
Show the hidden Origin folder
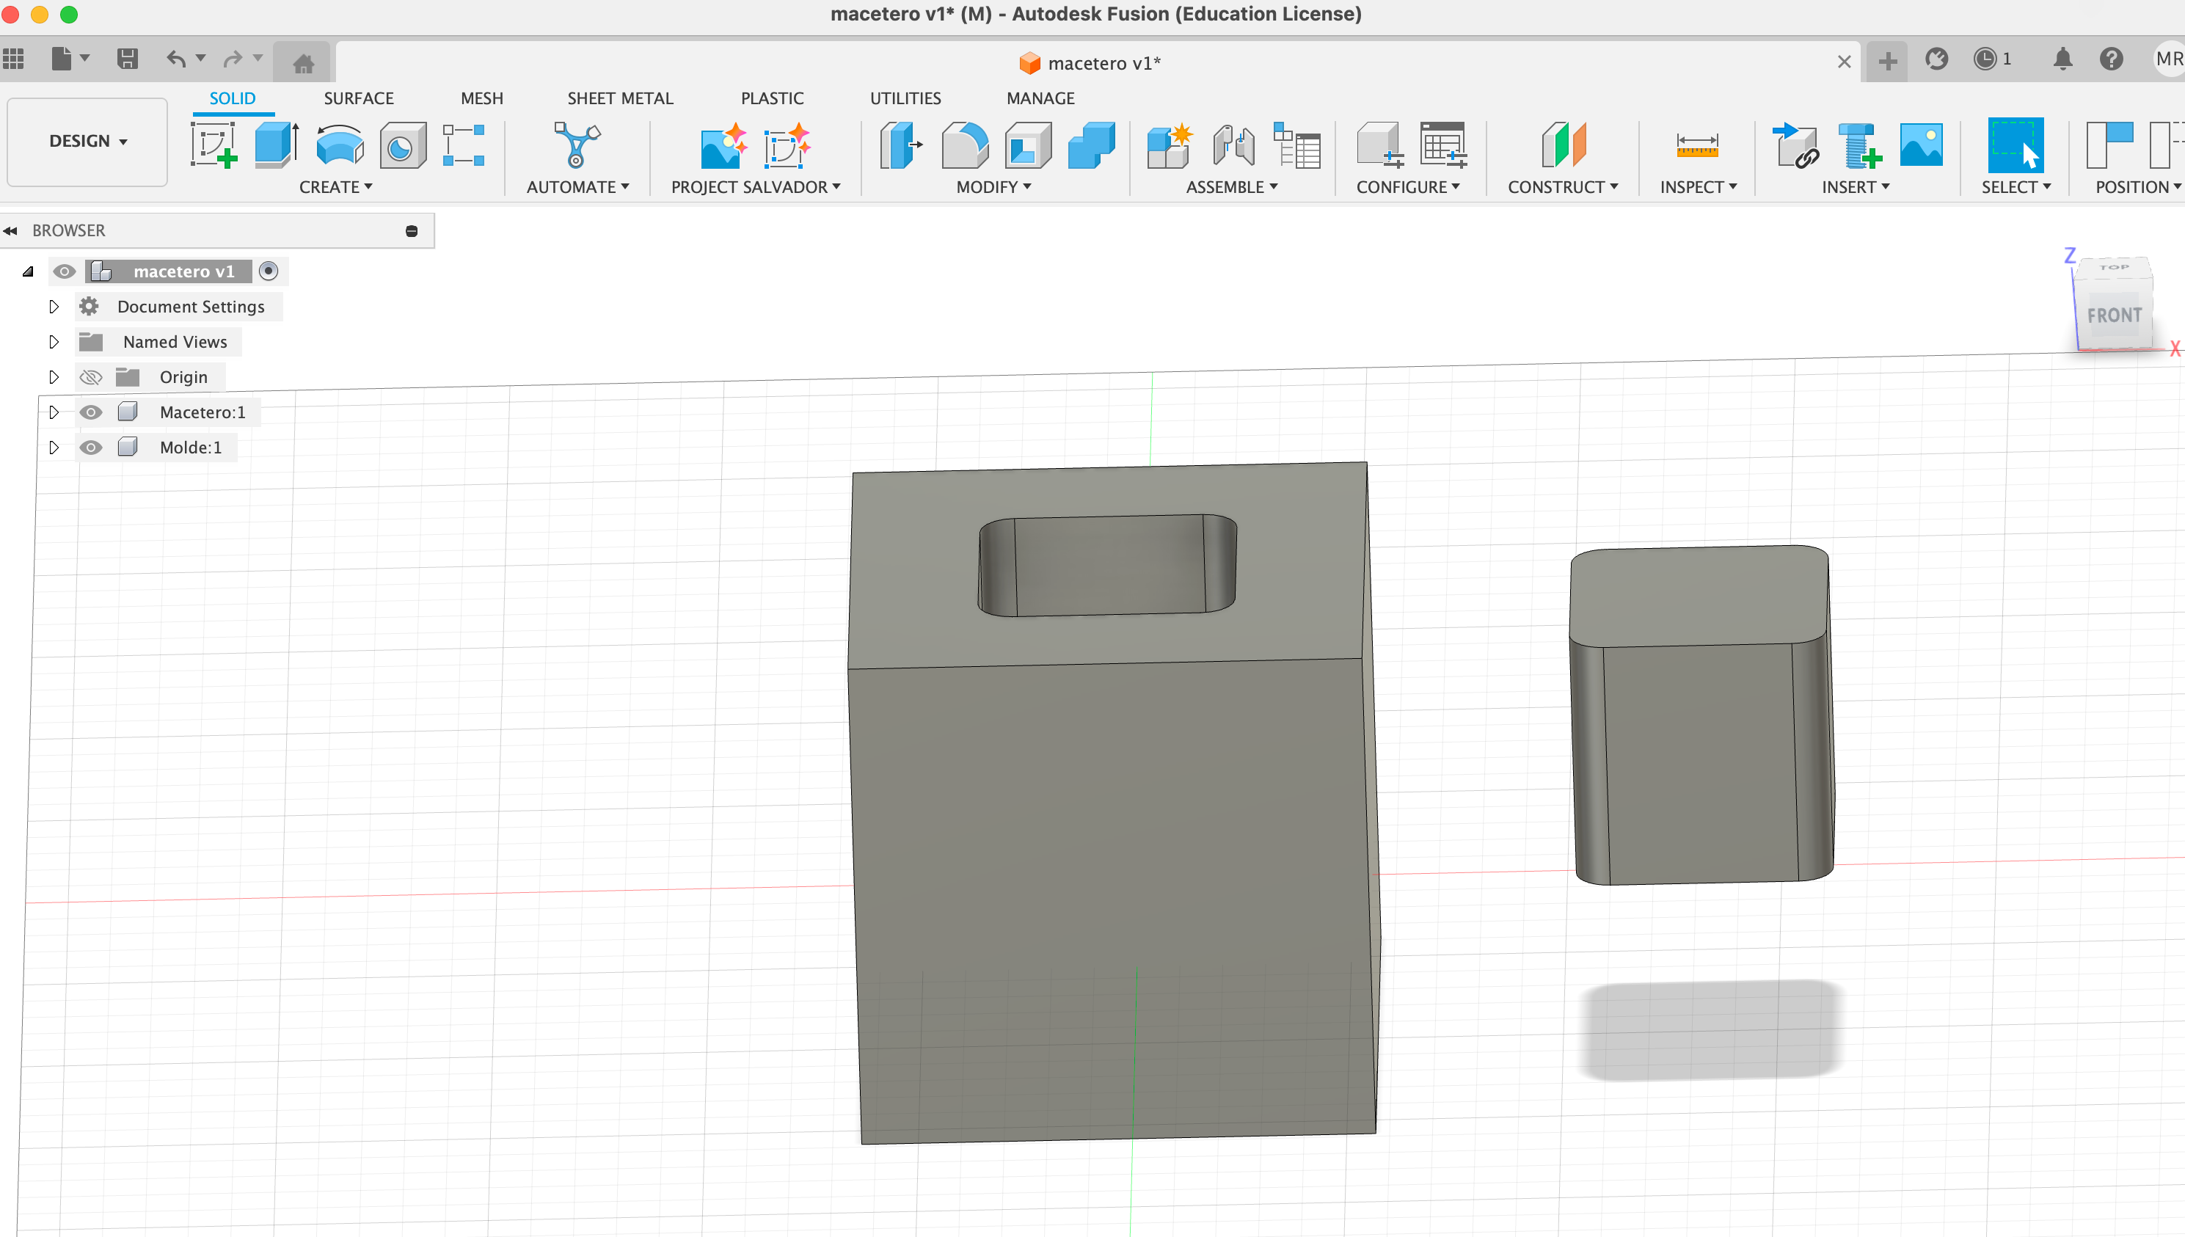click(x=91, y=377)
